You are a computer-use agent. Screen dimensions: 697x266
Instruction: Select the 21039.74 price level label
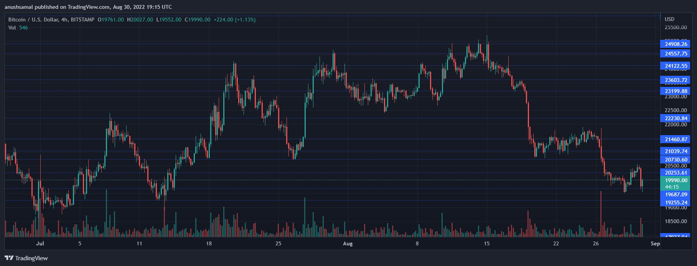coord(676,151)
